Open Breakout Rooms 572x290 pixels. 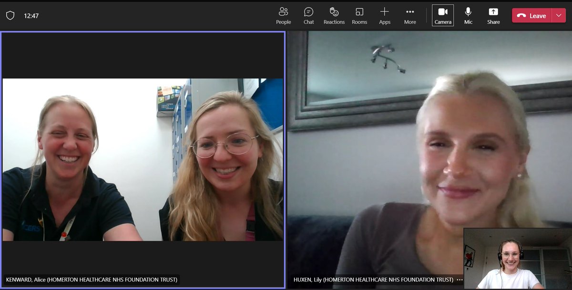(x=359, y=15)
